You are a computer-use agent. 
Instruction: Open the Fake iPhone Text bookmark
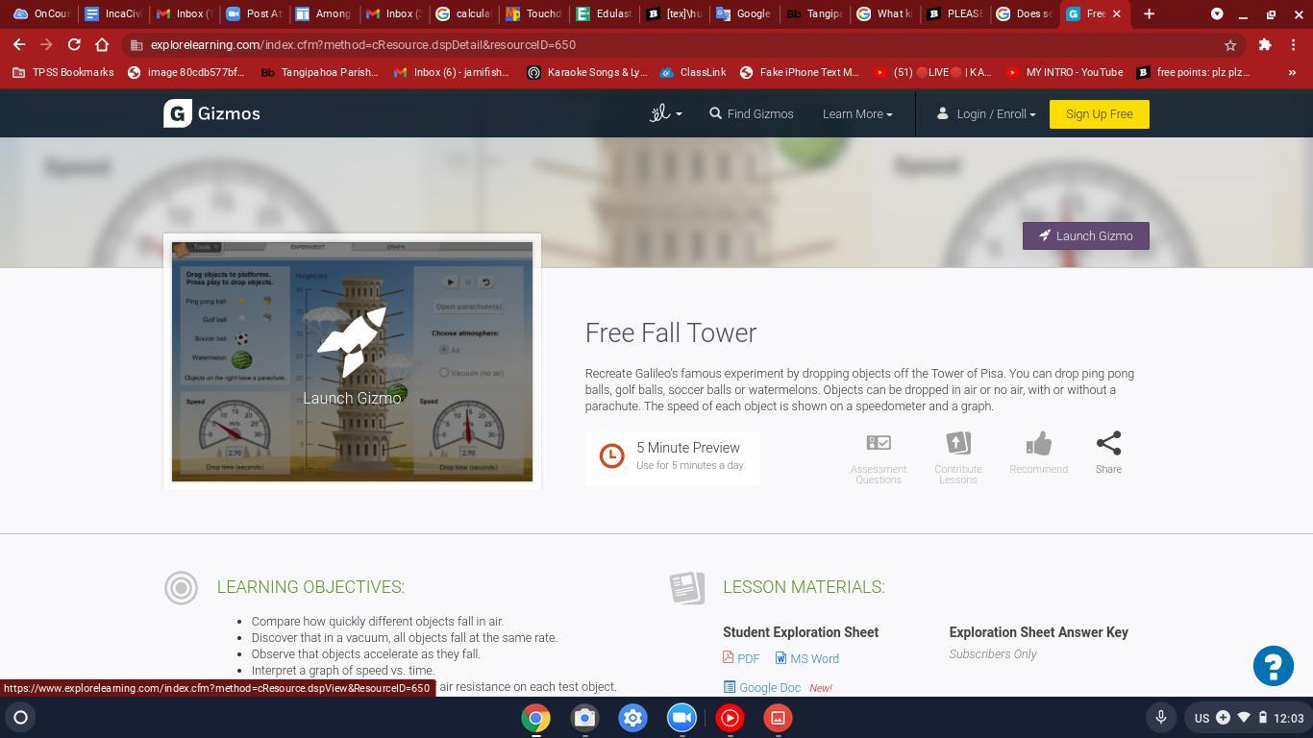pos(799,72)
